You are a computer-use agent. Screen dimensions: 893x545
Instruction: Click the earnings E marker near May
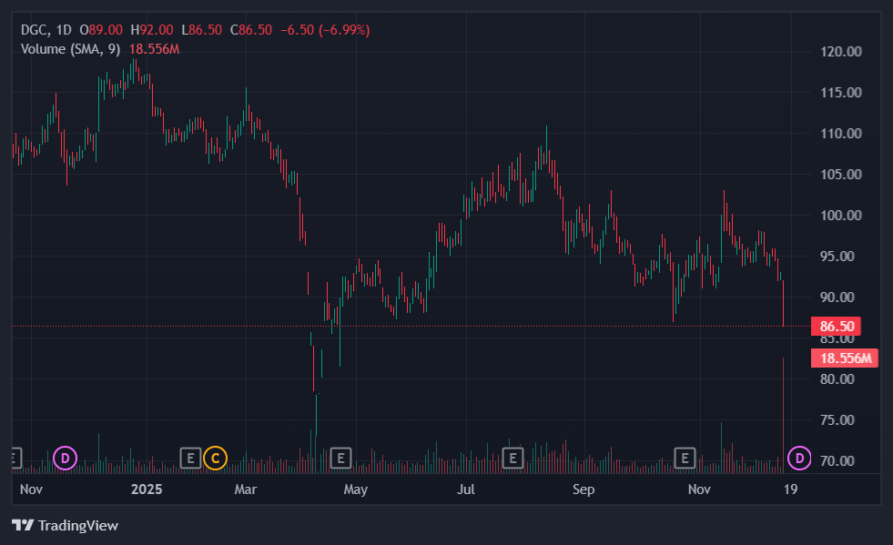click(340, 457)
